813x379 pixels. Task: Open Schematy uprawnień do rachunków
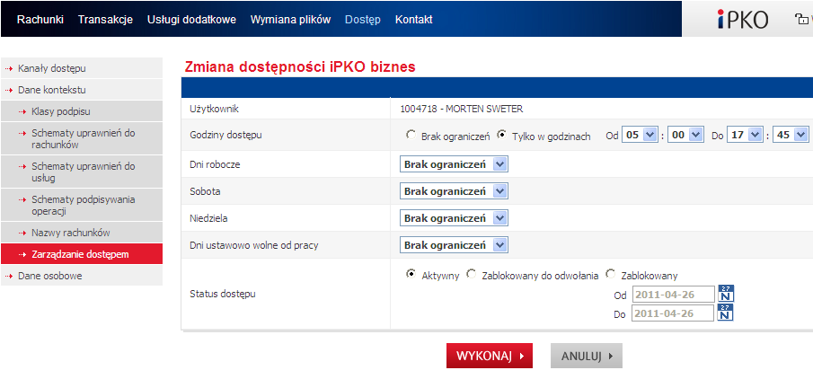click(82, 138)
